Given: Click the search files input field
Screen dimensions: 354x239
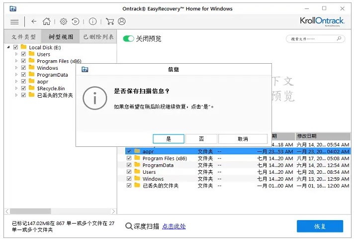Looking at the screenshot, I should click(x=315, y=39).
